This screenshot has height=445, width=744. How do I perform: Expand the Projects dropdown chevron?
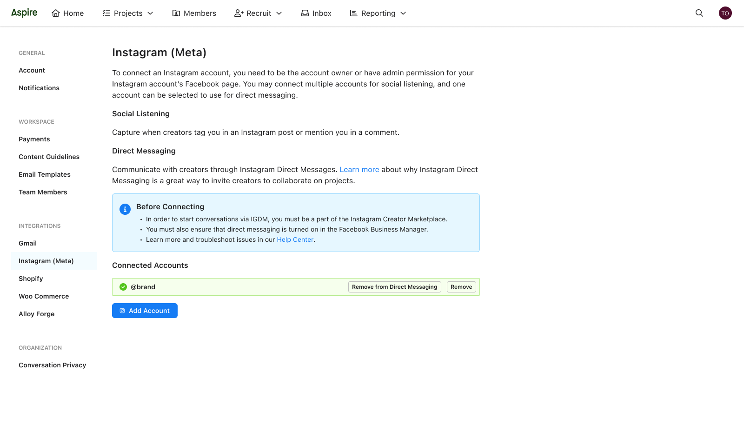150,13
